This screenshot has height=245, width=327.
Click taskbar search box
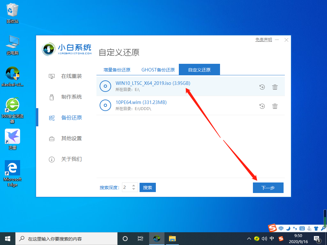pos(66,239)
